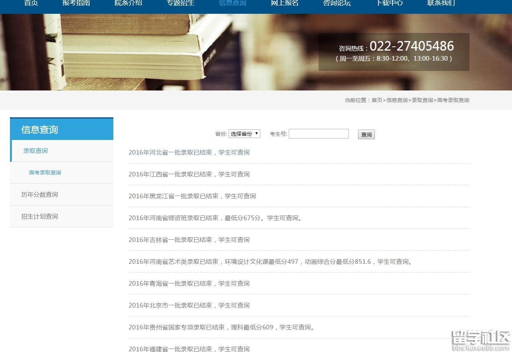Open the 2016年贵州省国家专项录取 notice

coord(222,327)
